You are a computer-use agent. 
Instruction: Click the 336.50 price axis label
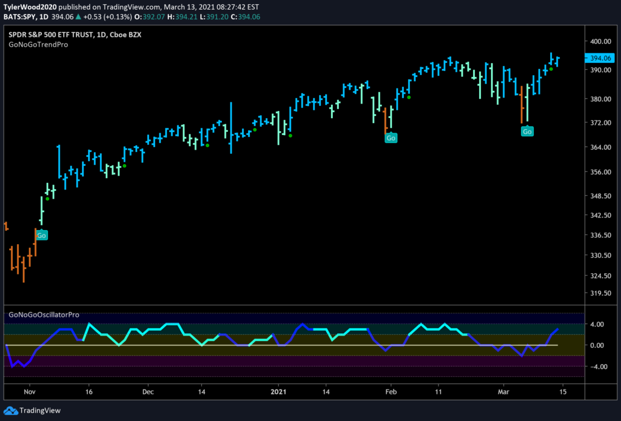(x=600, y=235)
